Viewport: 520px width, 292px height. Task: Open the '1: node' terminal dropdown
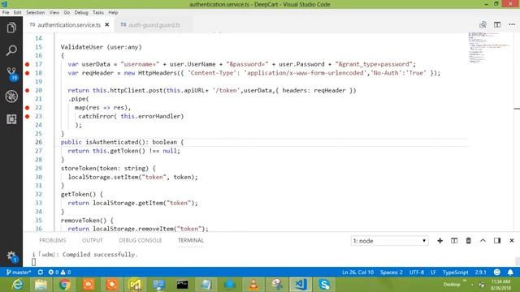389,241
